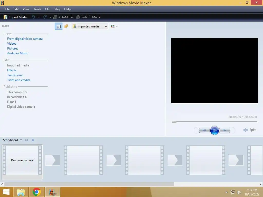Click the Previous Frame button
This screenshot has width=263, height=197.
204,130
